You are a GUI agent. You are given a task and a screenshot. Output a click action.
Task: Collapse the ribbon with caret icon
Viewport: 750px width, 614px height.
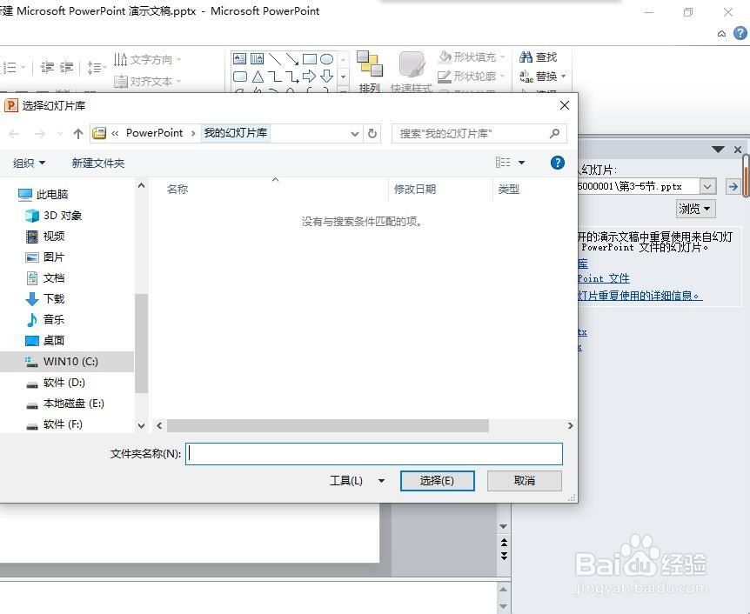(722, 33)
